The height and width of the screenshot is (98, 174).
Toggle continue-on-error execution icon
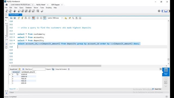point(33,18)
